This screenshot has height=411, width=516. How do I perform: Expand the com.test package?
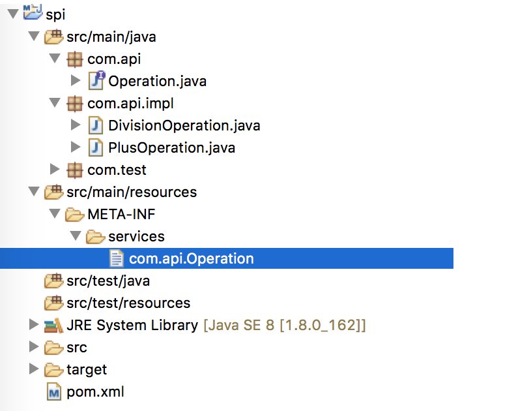pyautogui.click(x=55, y=170)
